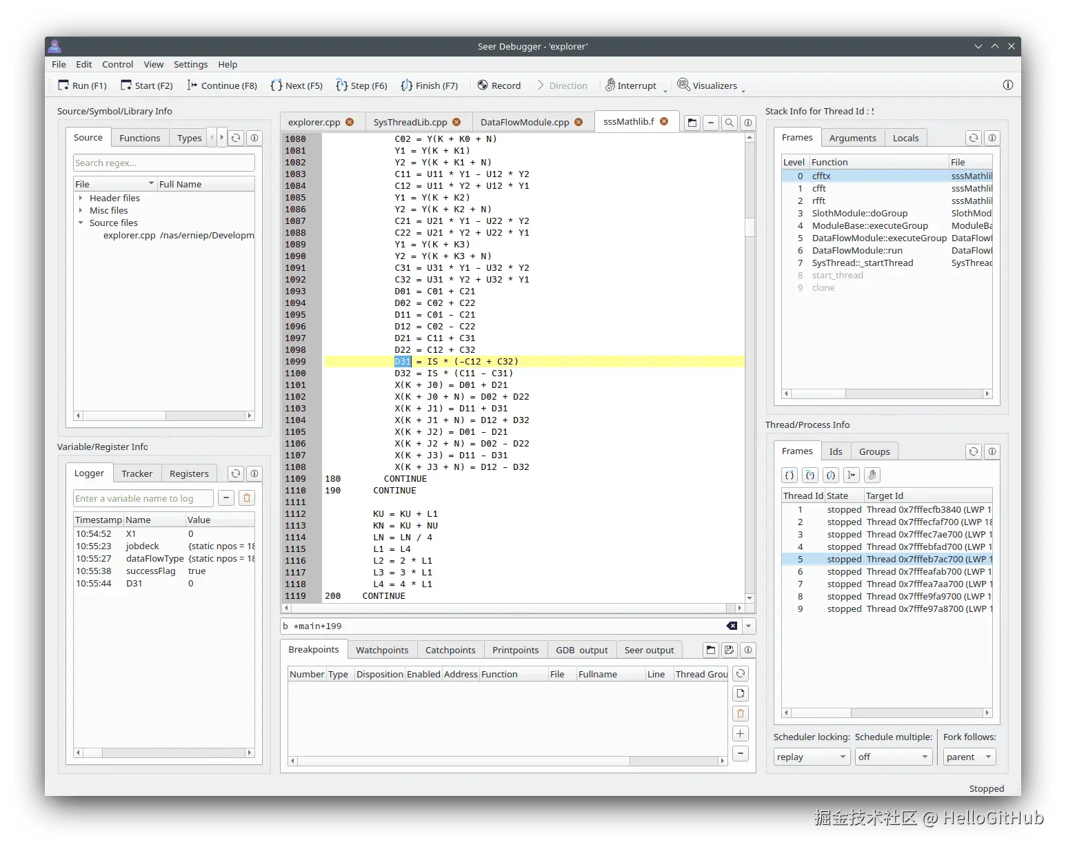The height and width of the screenshot is (849, 1066).
Task: Open the Settings menu
Action: click(190, 64)
